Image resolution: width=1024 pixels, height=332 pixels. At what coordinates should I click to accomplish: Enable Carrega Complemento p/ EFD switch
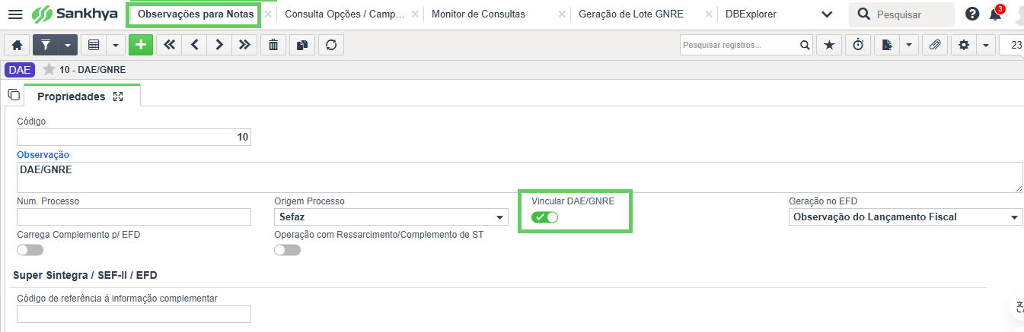30,249
